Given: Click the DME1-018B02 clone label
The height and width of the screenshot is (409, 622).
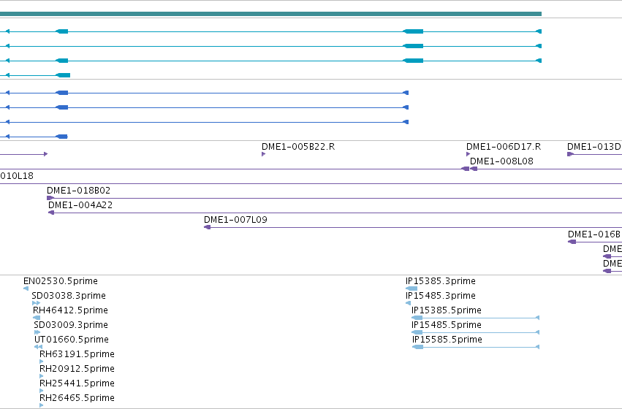Looking at the screenshot, I should click(x=78, y=191).
